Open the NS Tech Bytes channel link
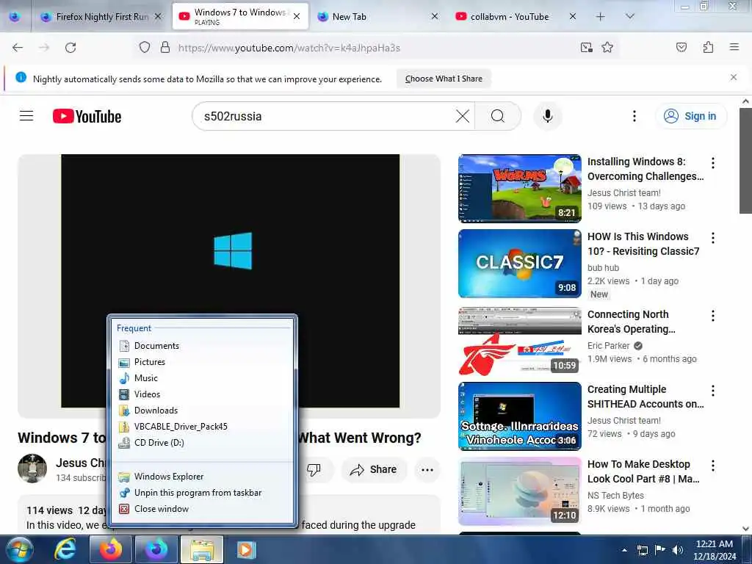This screenshot has height=564, width=752. pos(615,495)
